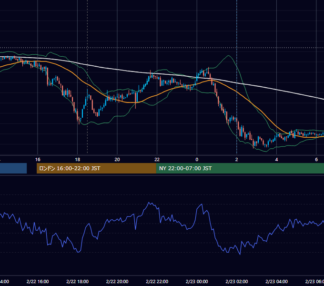Click the 2/23 02:00 time label
This screenshot has width=324, height=286.
[x=237, y=281]
